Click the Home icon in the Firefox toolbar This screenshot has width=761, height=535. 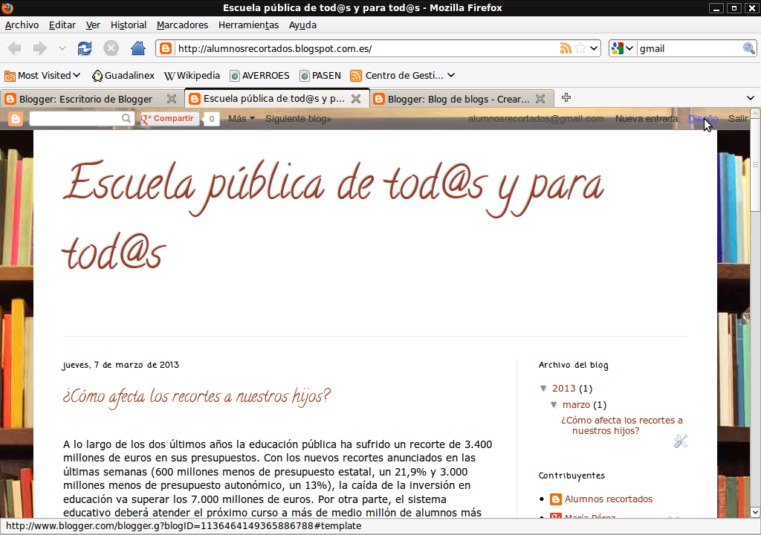coord(139,47)
